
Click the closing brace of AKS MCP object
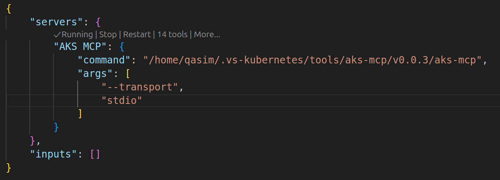coord(56,127)
